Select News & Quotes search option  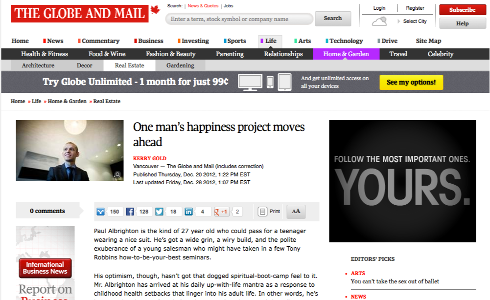click(x=203, y=5)
